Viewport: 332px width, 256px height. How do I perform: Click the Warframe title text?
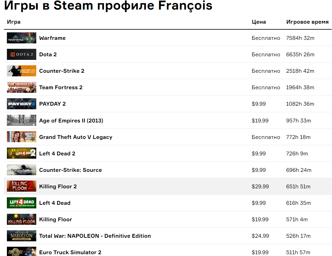coord(52,38)
